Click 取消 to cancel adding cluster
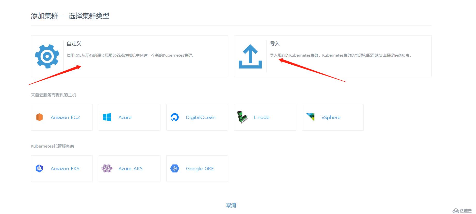 (x=231, y=205)
